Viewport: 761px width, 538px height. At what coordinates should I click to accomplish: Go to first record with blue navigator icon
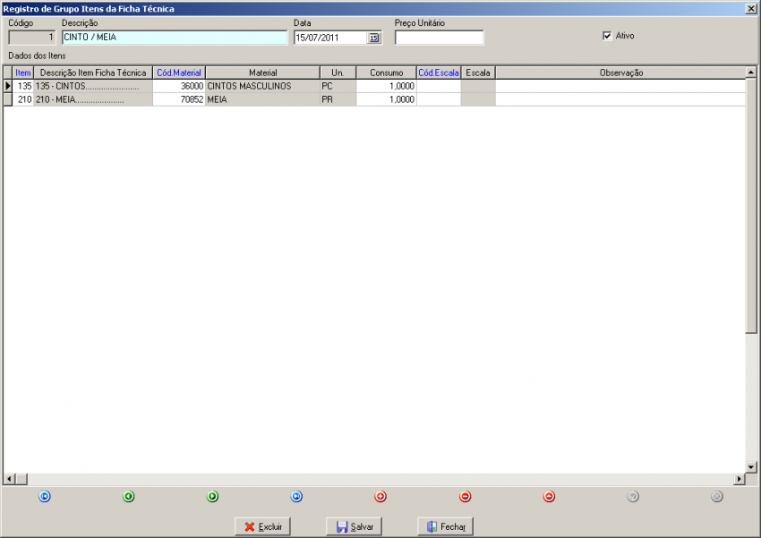(x=45, y=496)
